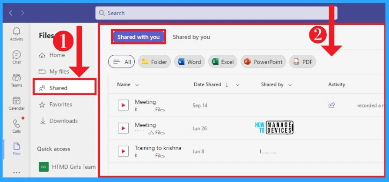The width and height of the screenshot is (389, 182).
Task: Expand the Shared by column dropdown
Action: [290, 85]
